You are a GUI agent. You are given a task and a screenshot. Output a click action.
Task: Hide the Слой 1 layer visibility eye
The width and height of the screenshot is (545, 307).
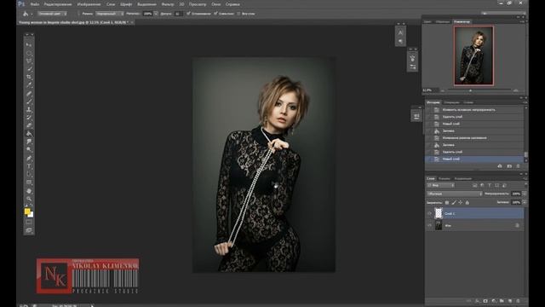[429, 213]
